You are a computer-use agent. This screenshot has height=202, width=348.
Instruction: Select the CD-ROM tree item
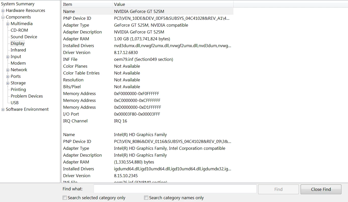(x=19, y=30)
